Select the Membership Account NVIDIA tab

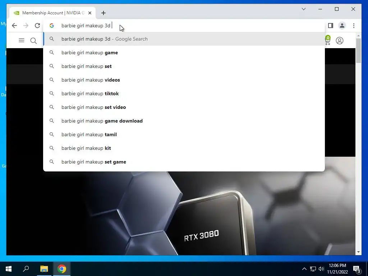[x=52, y=13]
